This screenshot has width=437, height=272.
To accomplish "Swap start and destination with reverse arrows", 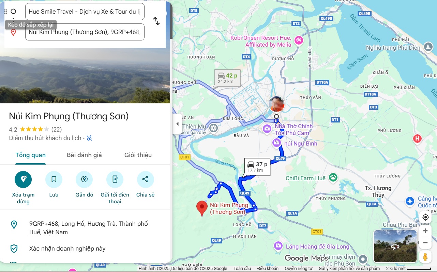I will pyautogui.click(x=156, y=21).
